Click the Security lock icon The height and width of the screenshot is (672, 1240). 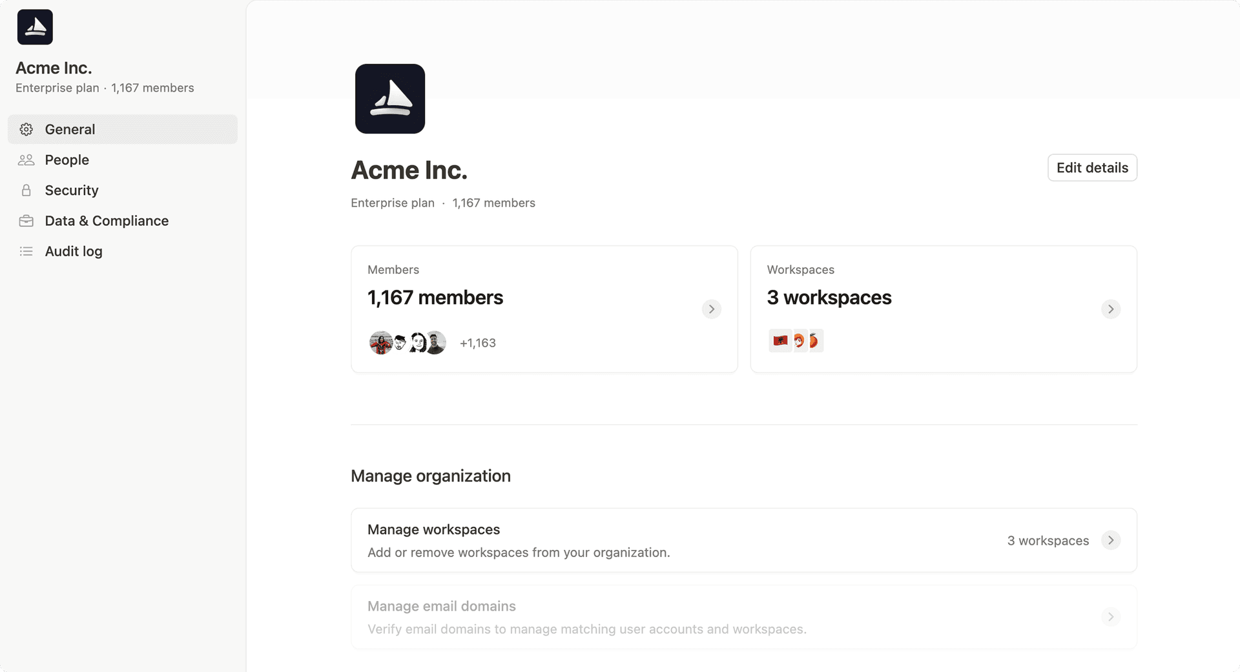pos(26,190)
